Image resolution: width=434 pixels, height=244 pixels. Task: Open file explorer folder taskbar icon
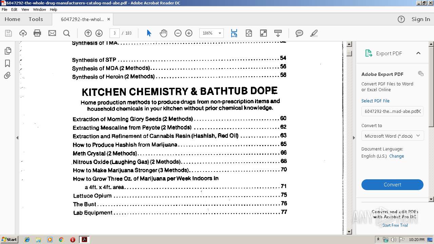tap(38, 239)
